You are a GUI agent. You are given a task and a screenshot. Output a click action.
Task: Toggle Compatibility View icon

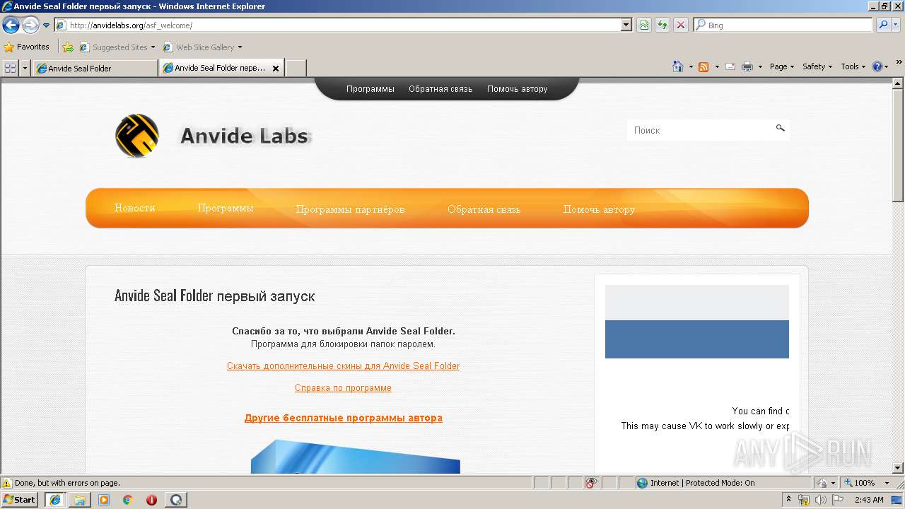tap(644, 25)
